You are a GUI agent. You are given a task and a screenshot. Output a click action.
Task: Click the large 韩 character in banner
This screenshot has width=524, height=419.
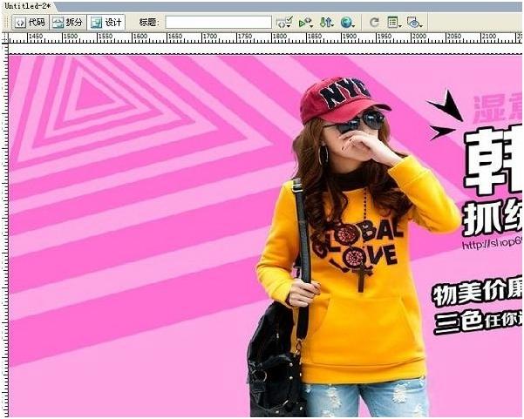[494, 161]
